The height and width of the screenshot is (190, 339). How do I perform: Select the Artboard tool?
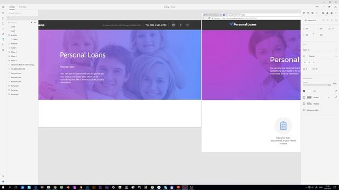pyautogui.click(x=3, y=44)
